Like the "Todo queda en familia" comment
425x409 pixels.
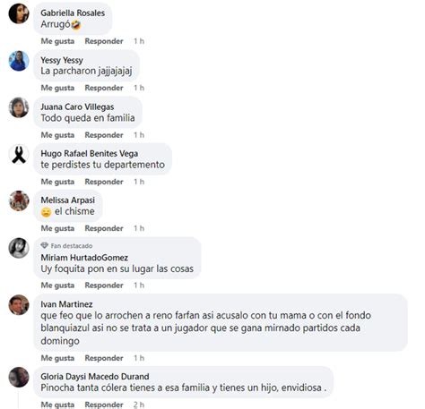(x=57, y=135)
